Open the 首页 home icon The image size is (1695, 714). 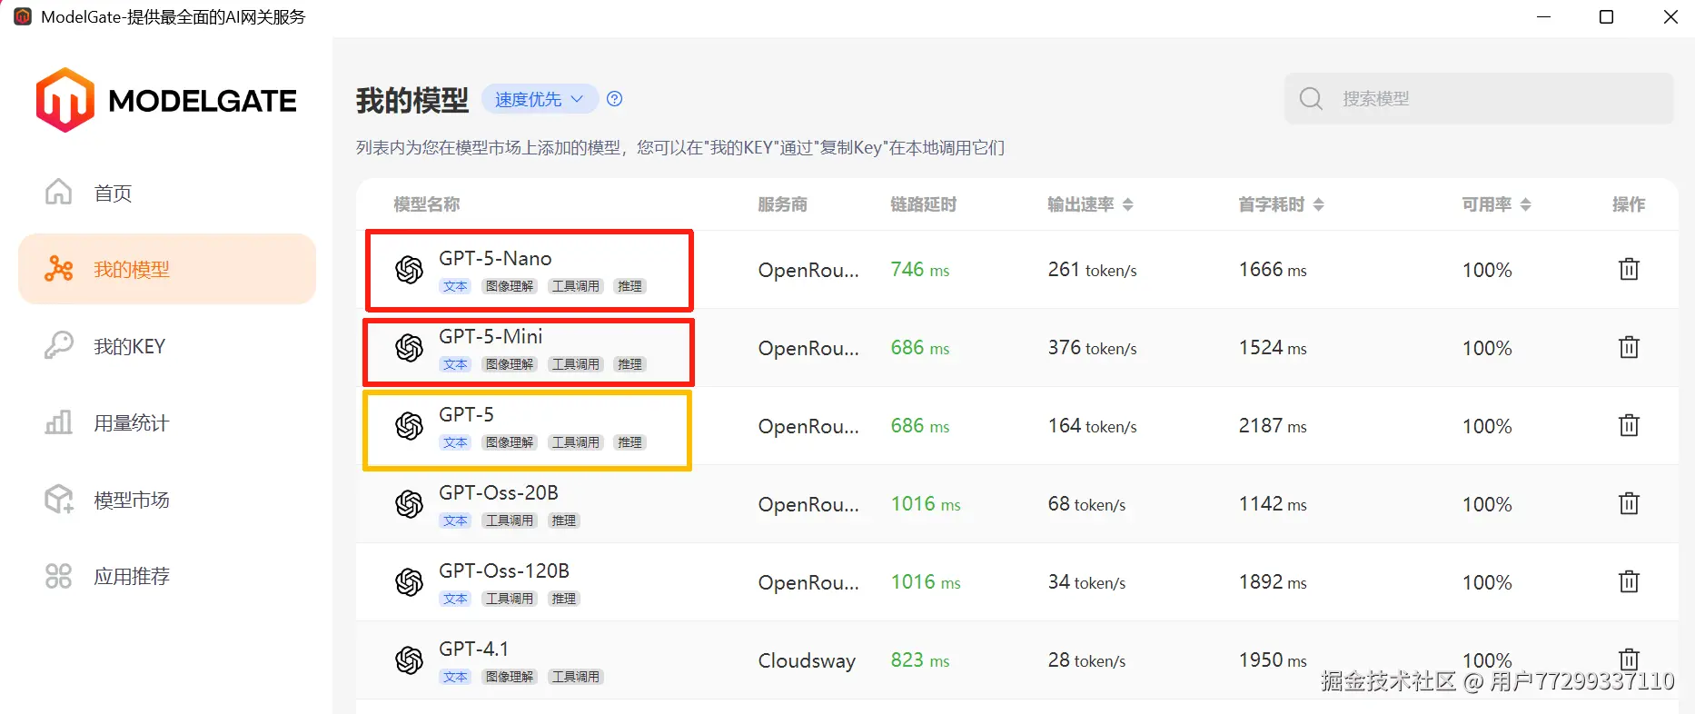pos(58,192)
